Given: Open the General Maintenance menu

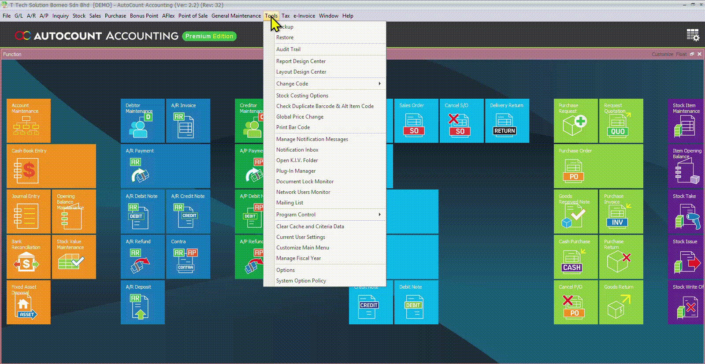Looking at the screenshot, I should [236, 16].
